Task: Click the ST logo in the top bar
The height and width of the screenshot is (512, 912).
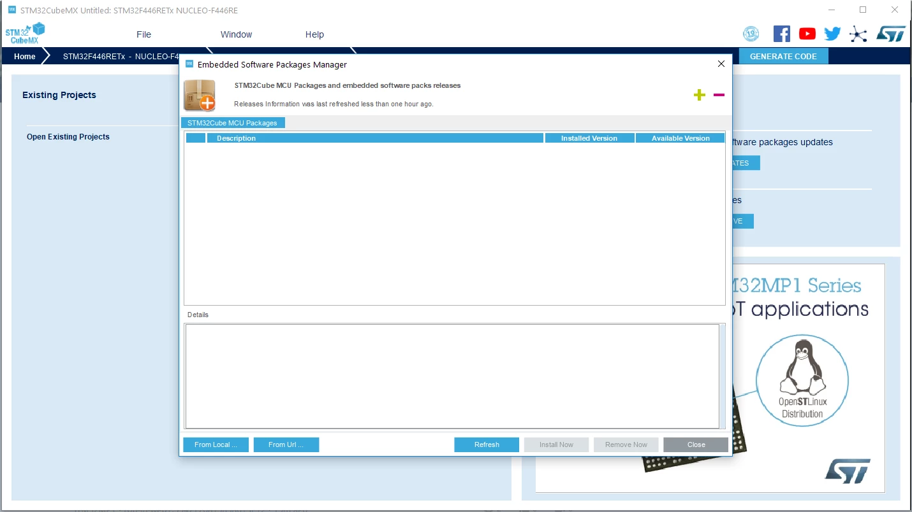Action: (891, 34)
